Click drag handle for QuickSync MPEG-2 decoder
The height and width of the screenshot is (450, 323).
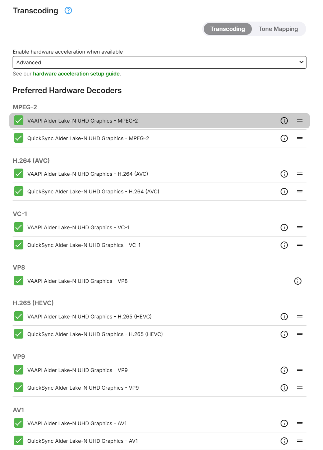(300, 138)
